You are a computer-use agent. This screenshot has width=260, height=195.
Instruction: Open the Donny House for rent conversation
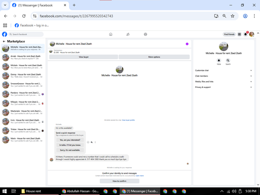tap(23, 76)
